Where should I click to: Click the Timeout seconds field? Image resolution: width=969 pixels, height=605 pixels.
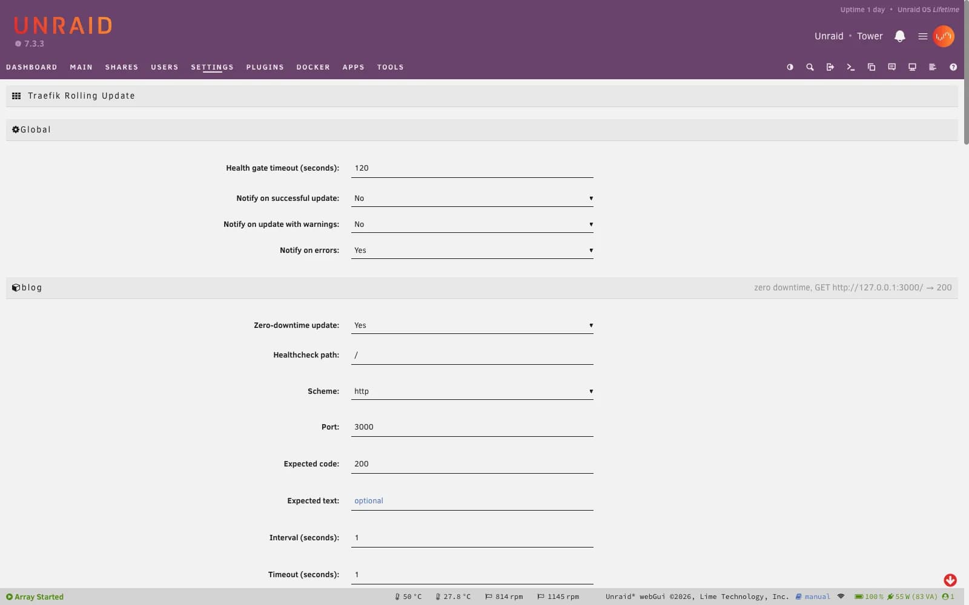[x=472, y=575]
